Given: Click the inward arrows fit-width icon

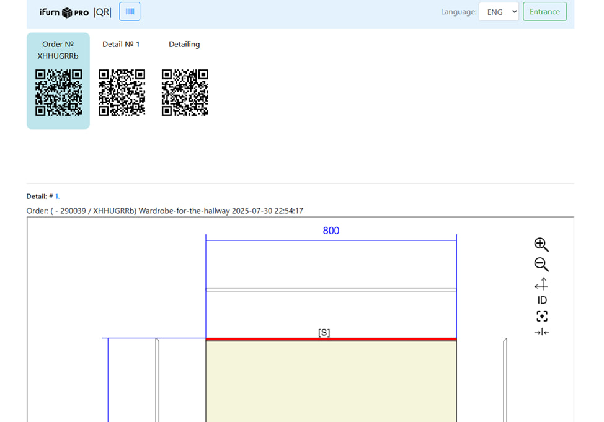Looking at the screenshot, I should 541,333.
